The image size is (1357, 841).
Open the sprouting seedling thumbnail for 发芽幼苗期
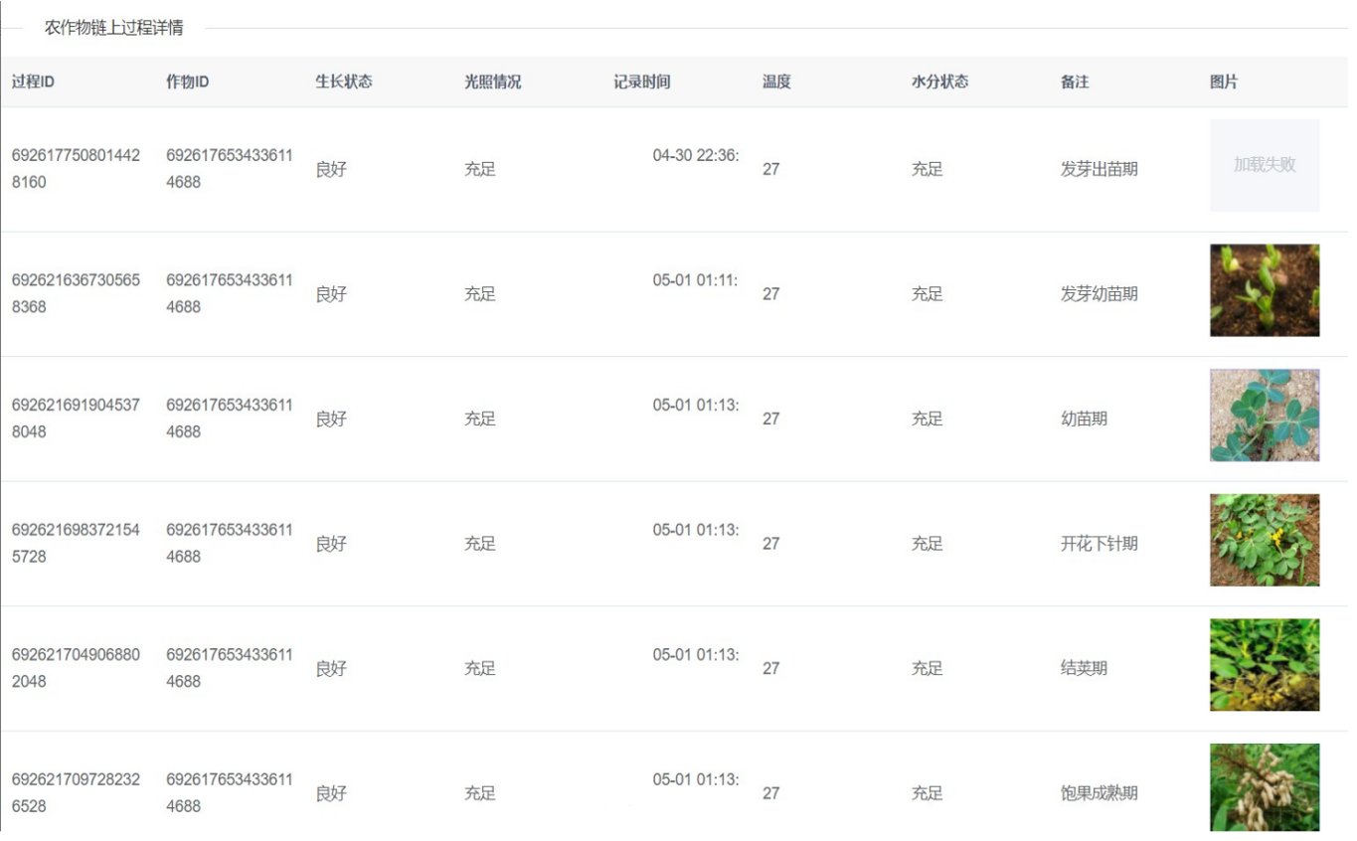(1264, 290)
